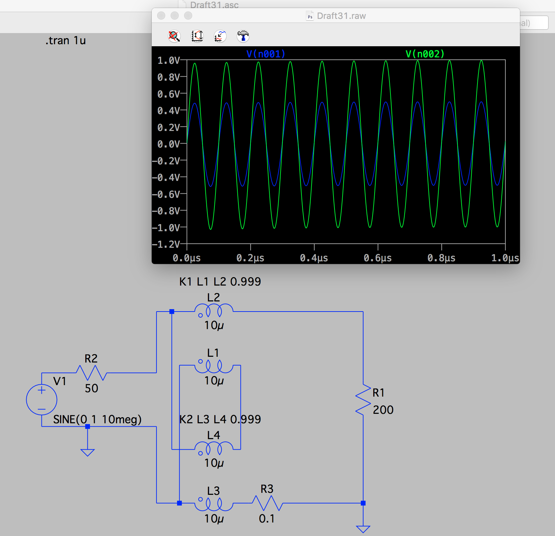
Task: Select the V1 voltage source symbol
Action: point(41,400)
